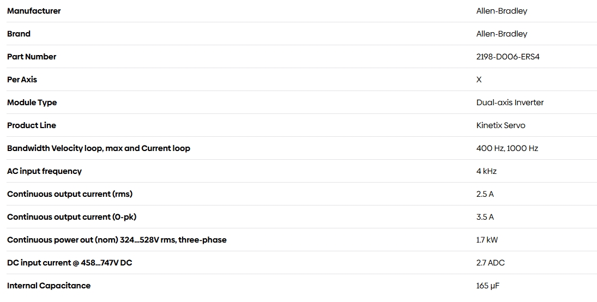Select the Allen-Bradley brand value

coord(502,34)
